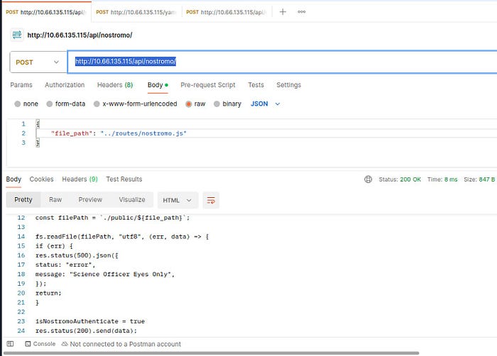Image resolution: width=497 pixels, height=356 pixels.
Task: Click the Status 200 OK indicator
Action: (x=400, y=179)
